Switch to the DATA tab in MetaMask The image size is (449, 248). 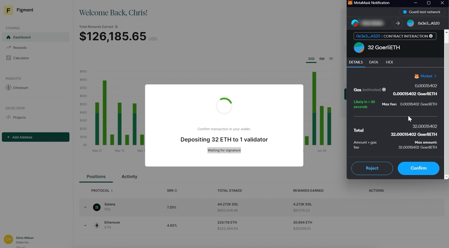click(374, 62)
